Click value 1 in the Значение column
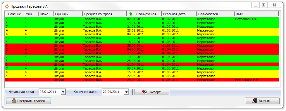This screenshot has width=286, height=111. tap(7, 53)
